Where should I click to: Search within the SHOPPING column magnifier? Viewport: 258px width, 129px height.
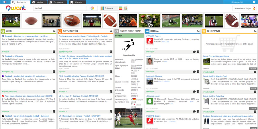255,31
